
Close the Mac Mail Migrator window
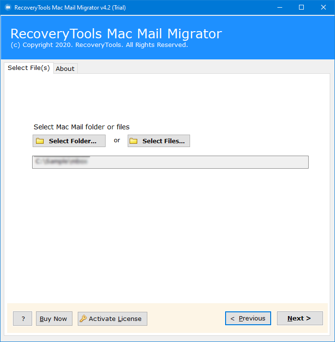coord(323,7)
